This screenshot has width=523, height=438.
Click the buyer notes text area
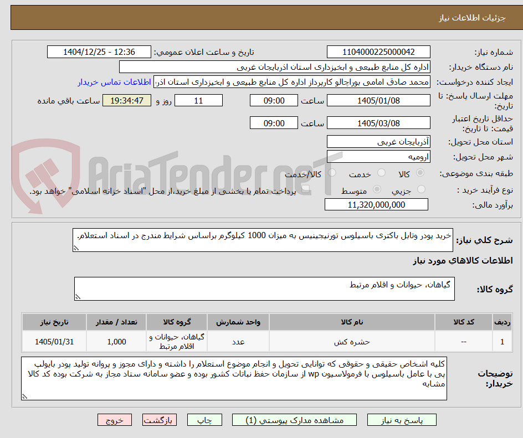[x=234, y=378]
